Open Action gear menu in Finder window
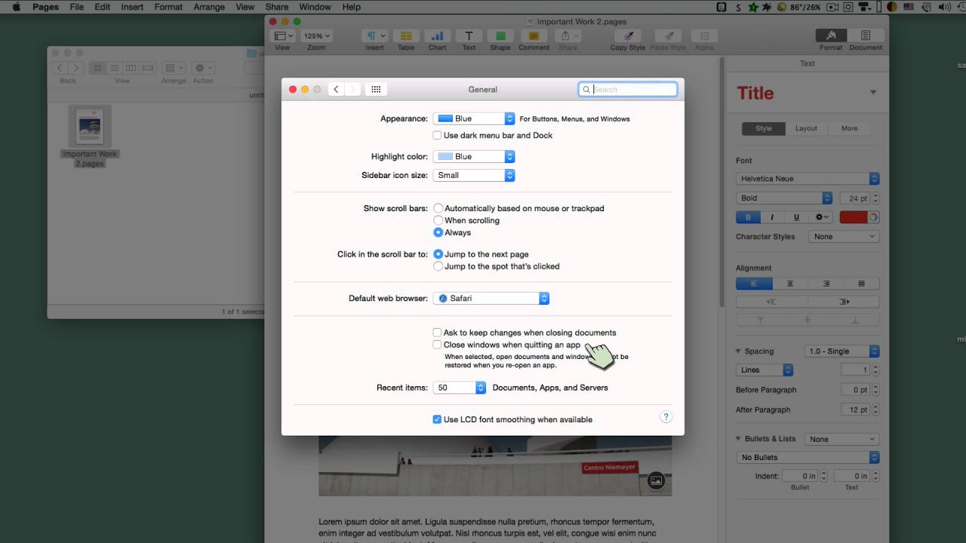The image size is (966, 543). click(203, 68)
